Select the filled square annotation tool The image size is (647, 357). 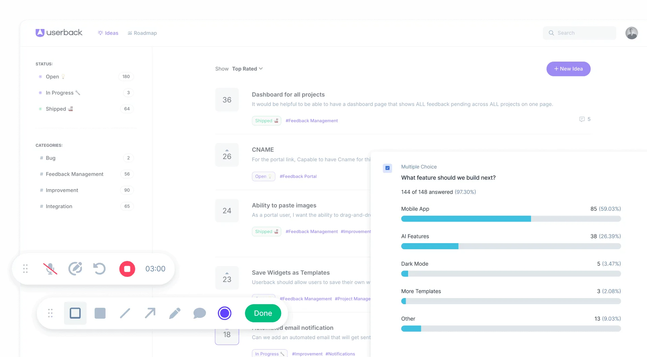pyautogui.click(x=100, y=313)
